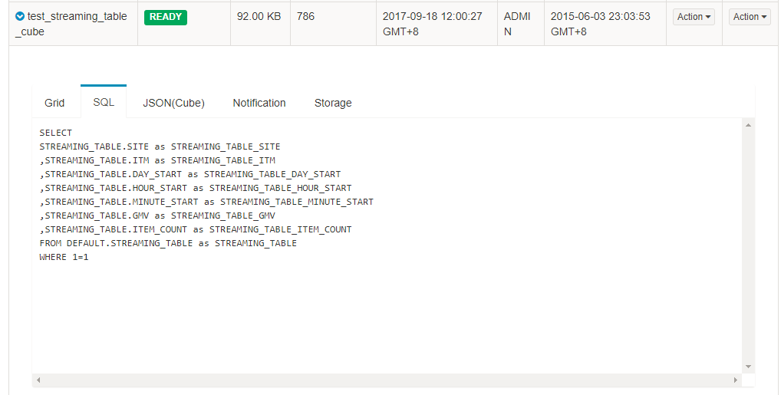The width and height of the screenshot is (781, 395).
Task: Click the SQL pane scroll-up arrow
Action: click(748, 125)
